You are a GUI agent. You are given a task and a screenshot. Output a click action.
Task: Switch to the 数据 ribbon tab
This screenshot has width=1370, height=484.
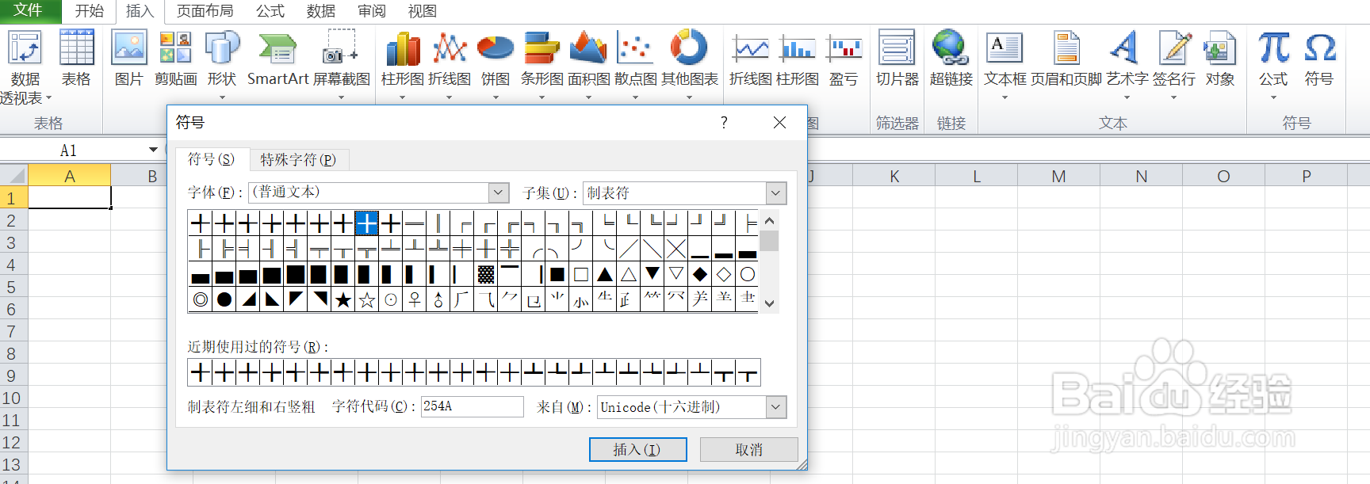320,11
